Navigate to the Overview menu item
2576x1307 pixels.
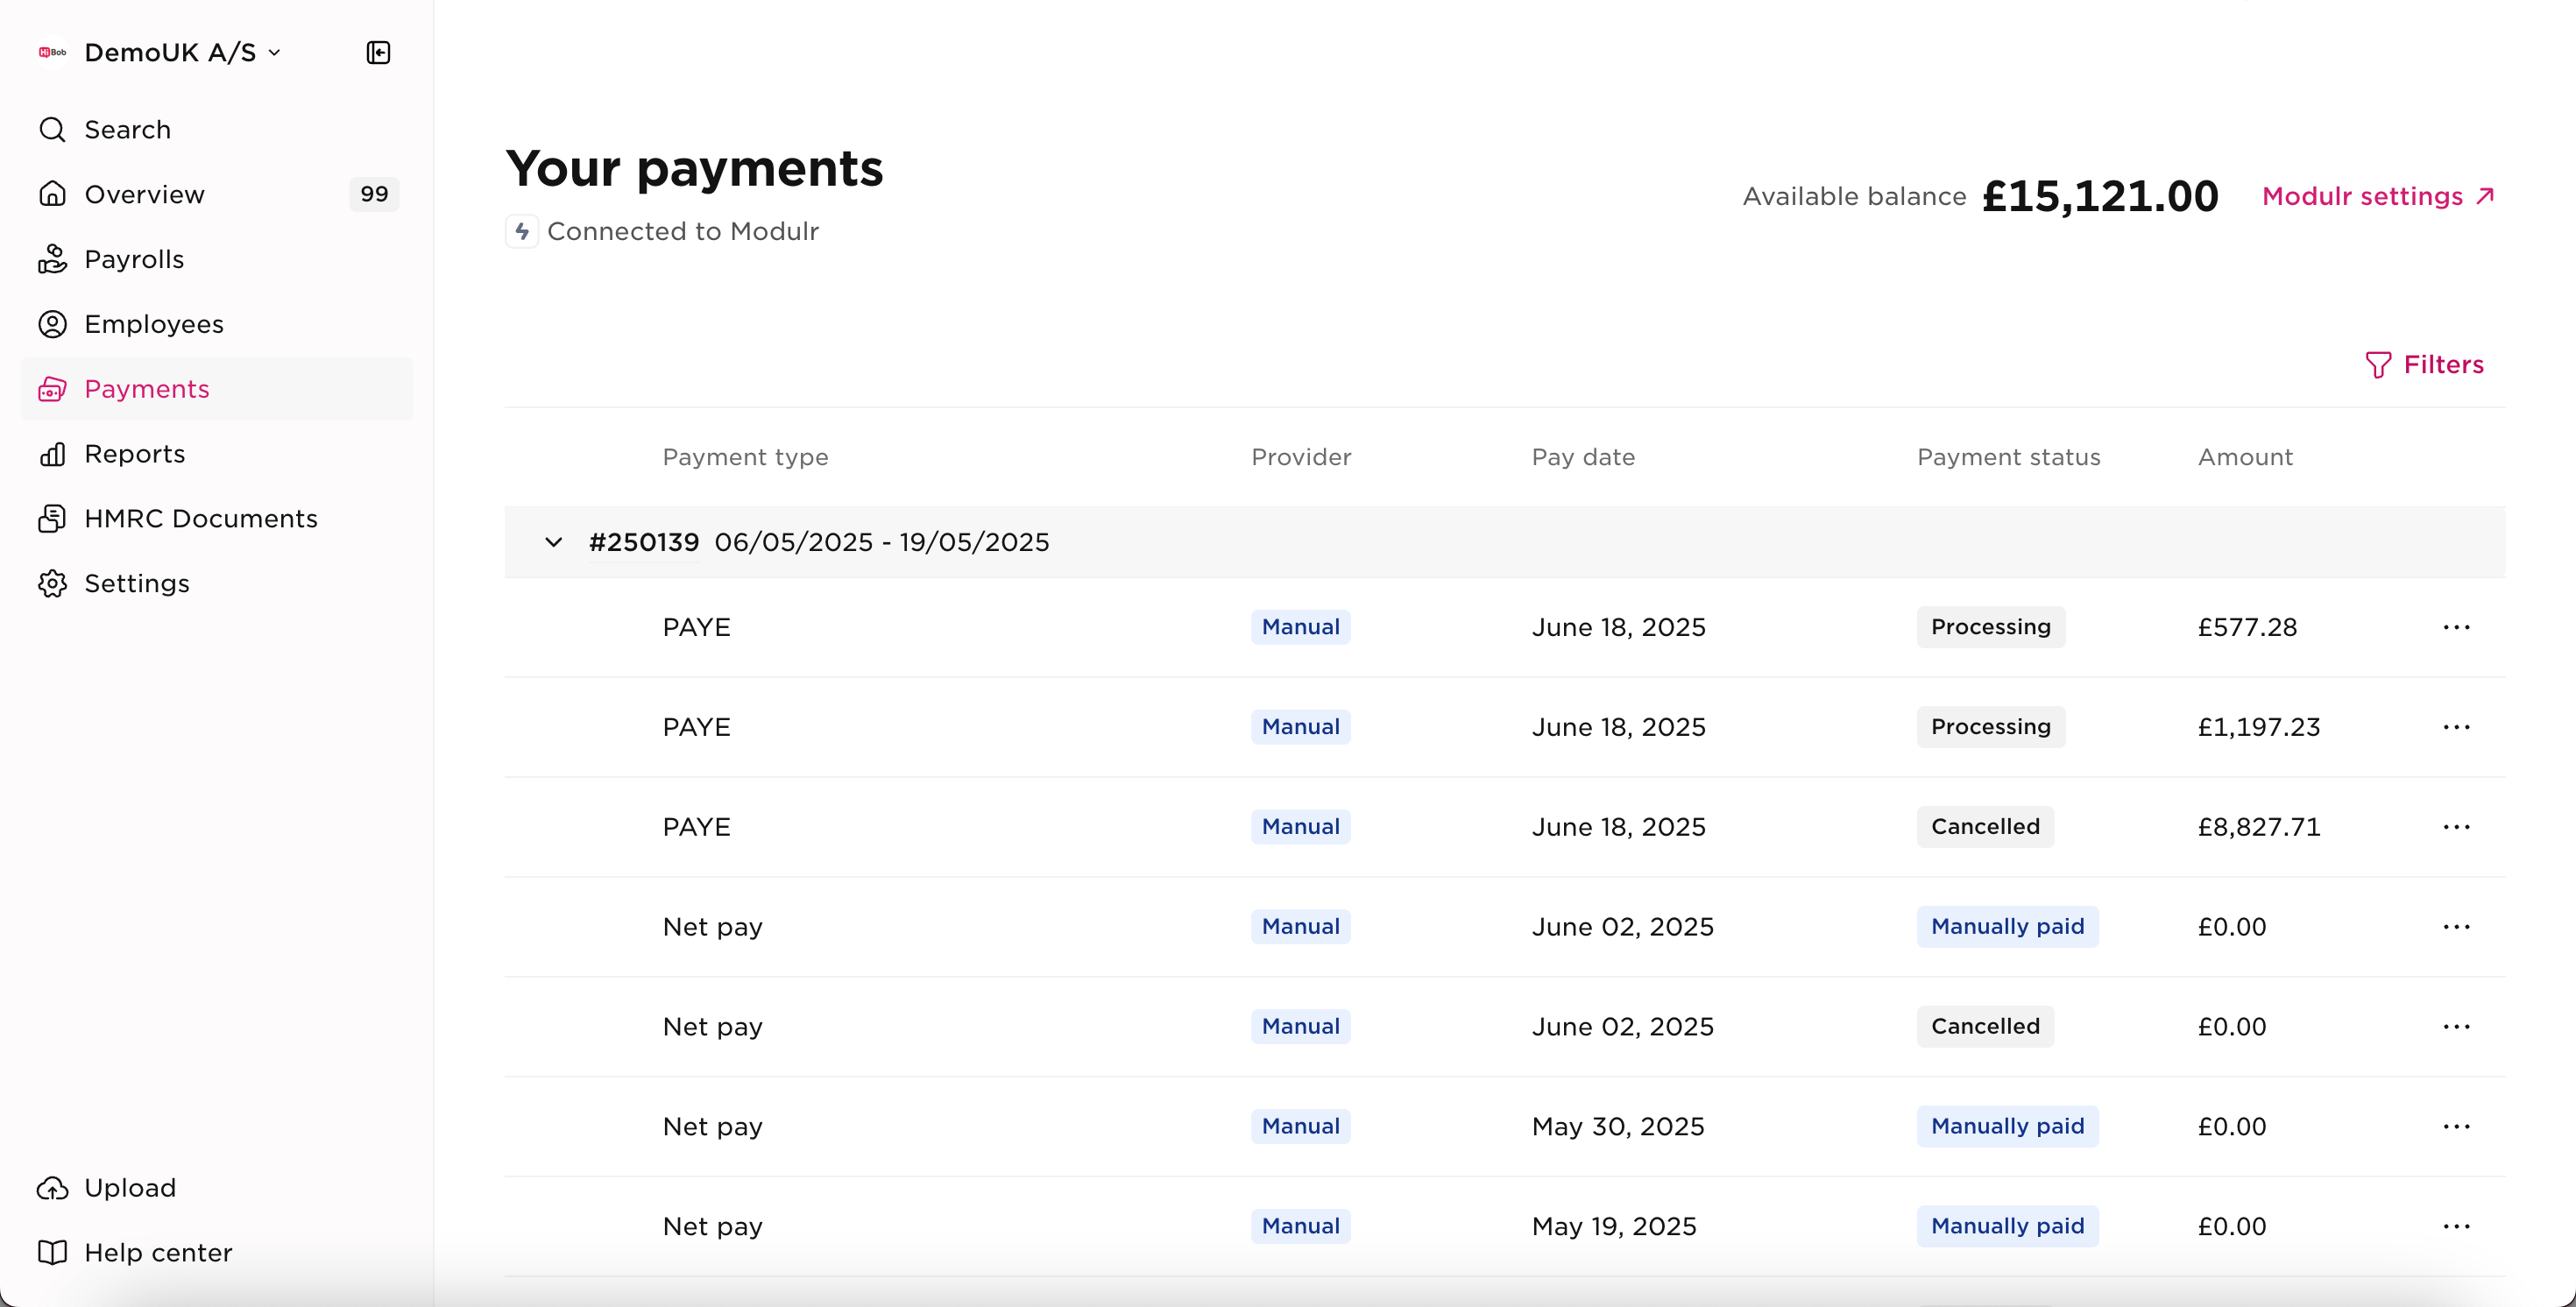coord(145,193)
